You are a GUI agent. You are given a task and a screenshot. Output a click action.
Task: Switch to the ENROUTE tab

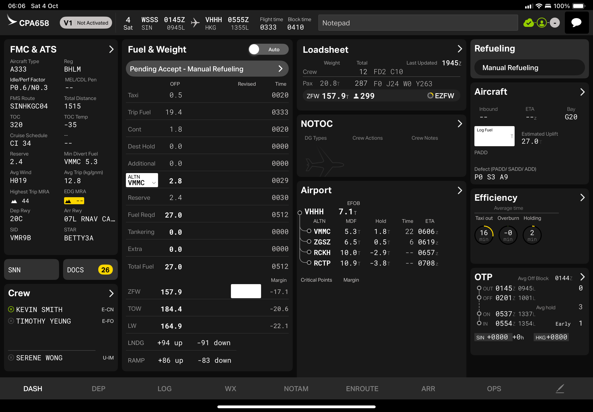(x=362, y=388)
